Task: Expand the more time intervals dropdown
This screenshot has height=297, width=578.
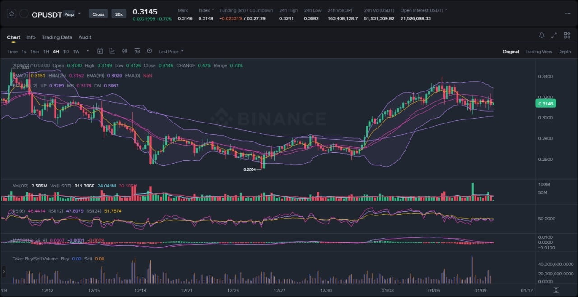Action: coord(88,51)
